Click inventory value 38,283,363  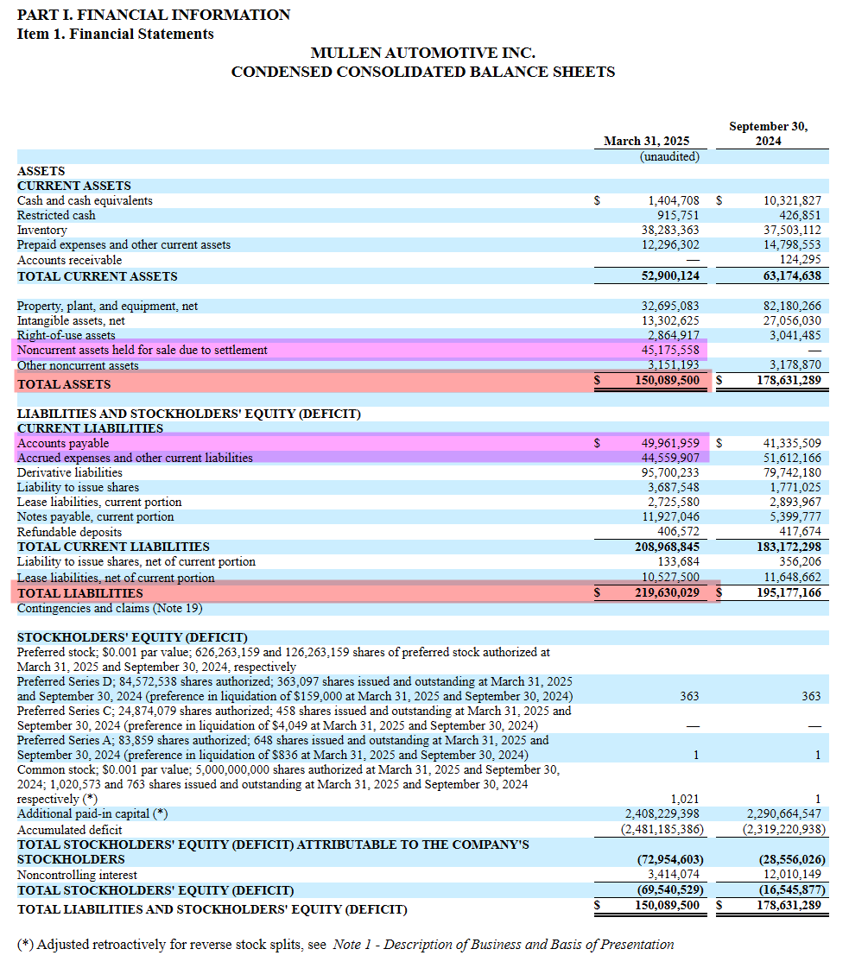click(x=670, y=231)
